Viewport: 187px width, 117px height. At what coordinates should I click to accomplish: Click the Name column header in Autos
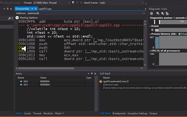[x=21, y=78]
